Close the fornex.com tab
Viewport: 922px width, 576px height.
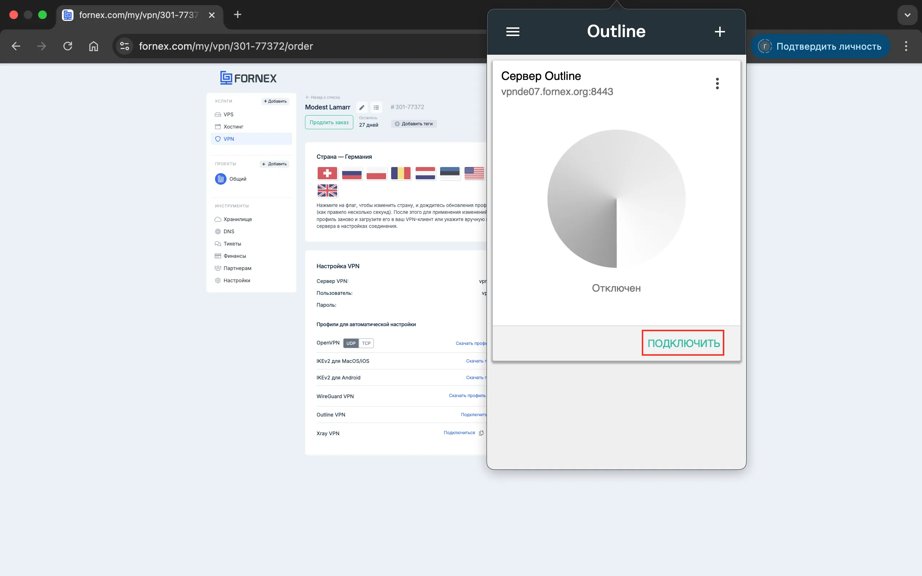point(212,15)
